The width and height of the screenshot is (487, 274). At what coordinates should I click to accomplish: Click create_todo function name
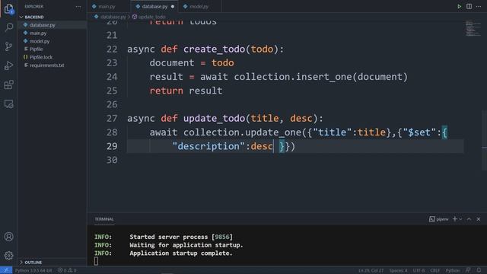pos(214,49)
